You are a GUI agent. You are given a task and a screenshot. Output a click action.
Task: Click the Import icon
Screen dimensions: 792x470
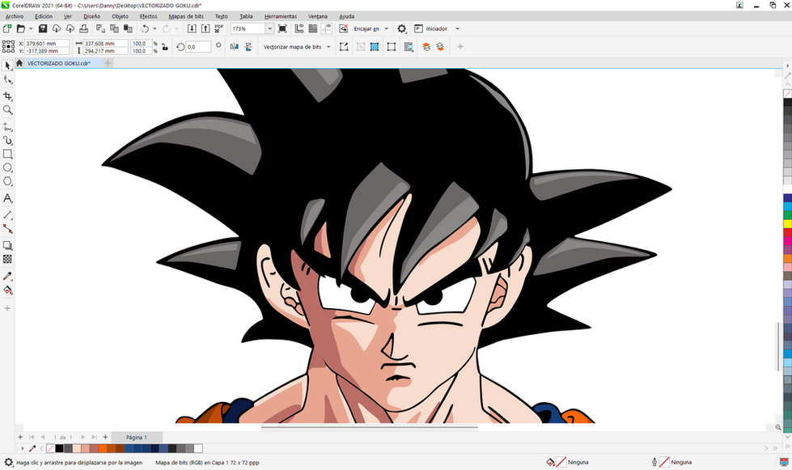[x=192, y=29]
